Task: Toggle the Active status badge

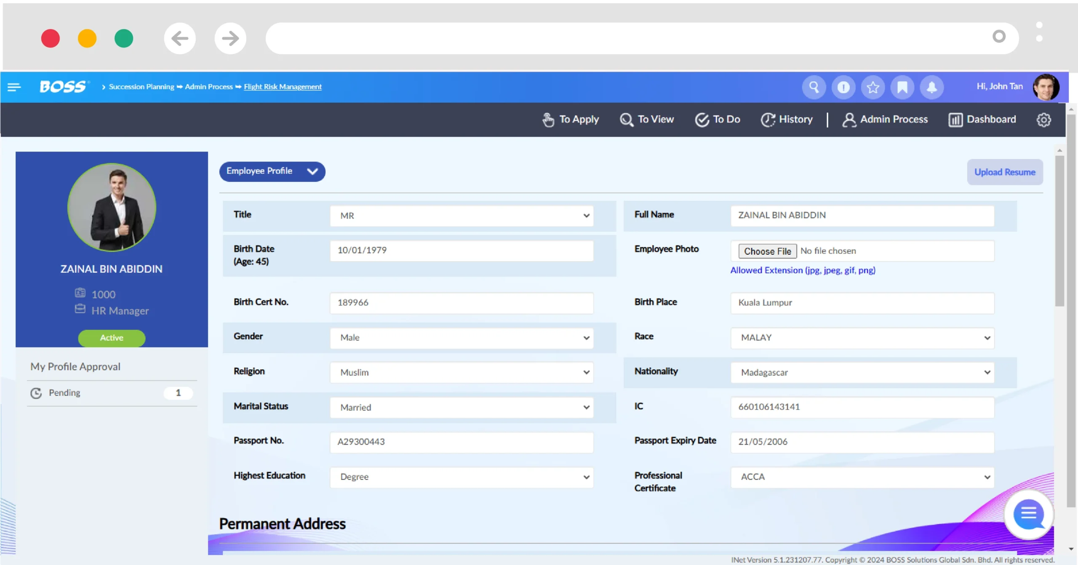Action: tap(111, 337)
